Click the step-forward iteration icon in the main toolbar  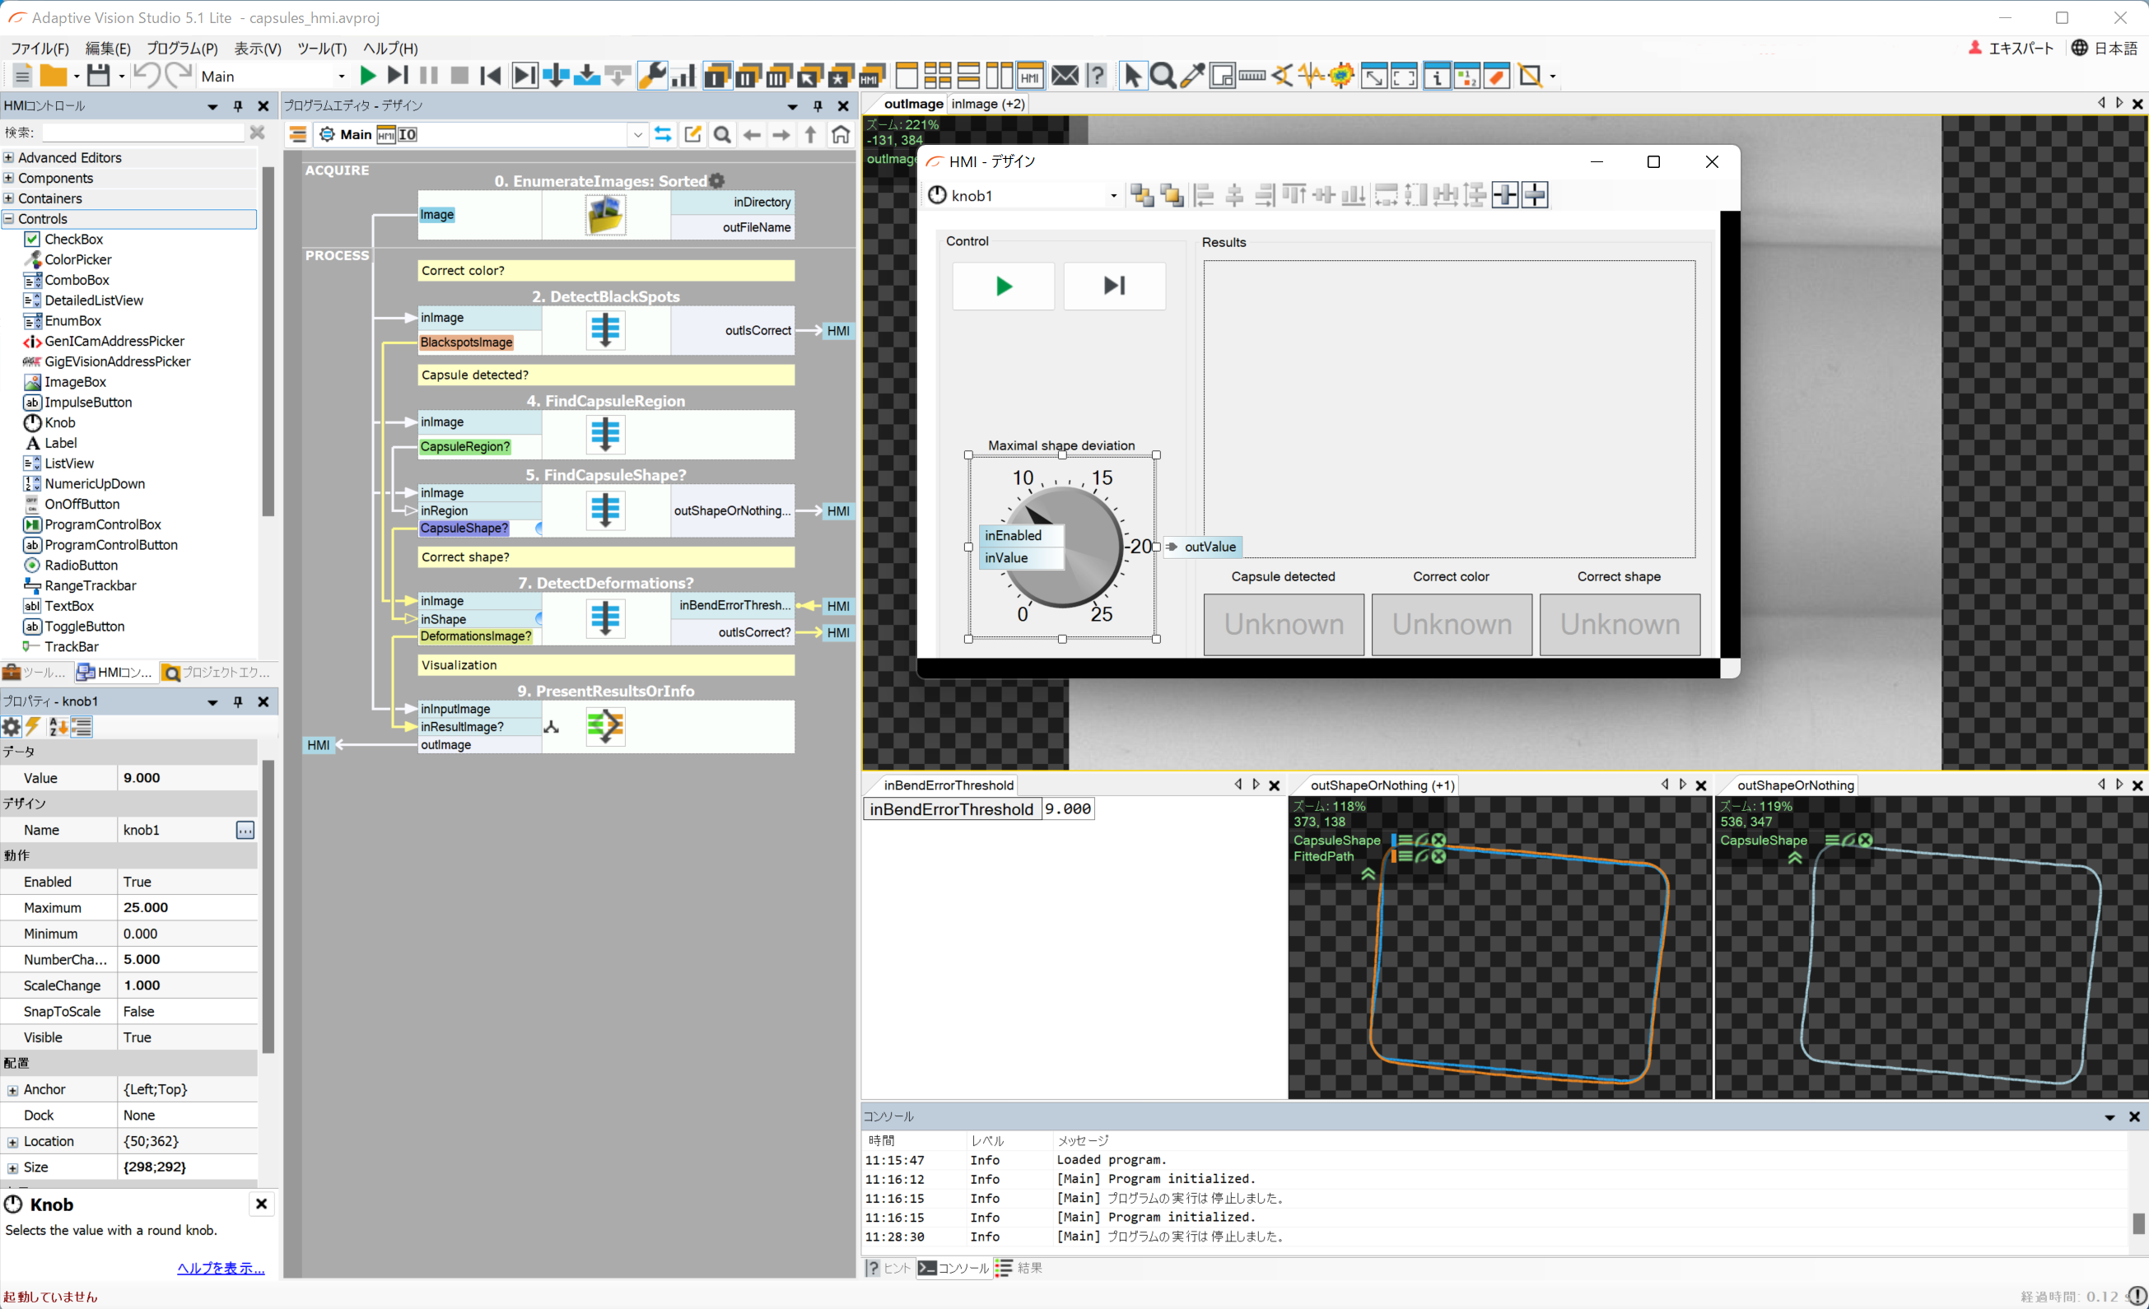tap(398, 76)
